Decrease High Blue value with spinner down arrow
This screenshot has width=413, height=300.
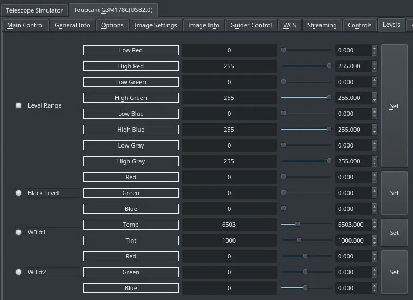click(374, 132)
